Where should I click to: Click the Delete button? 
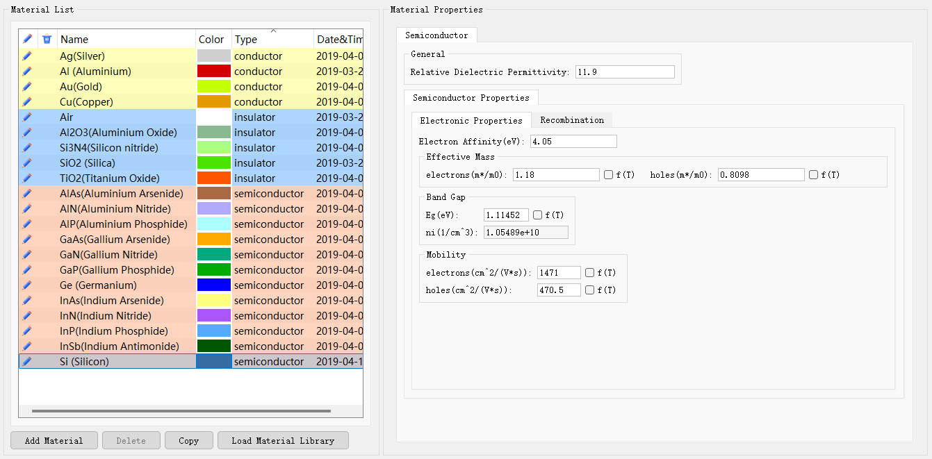131,440
